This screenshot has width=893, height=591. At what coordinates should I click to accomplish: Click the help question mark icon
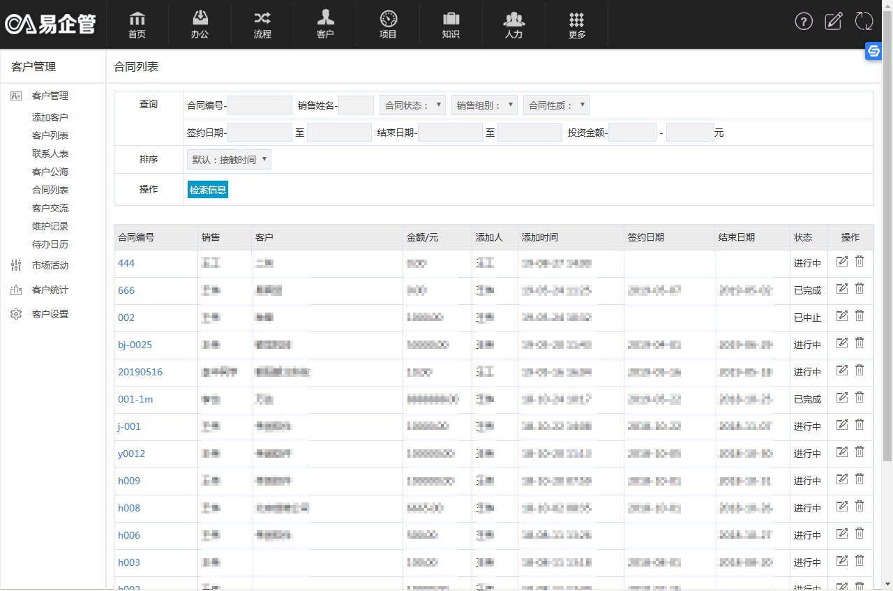(x=804, y=22)
